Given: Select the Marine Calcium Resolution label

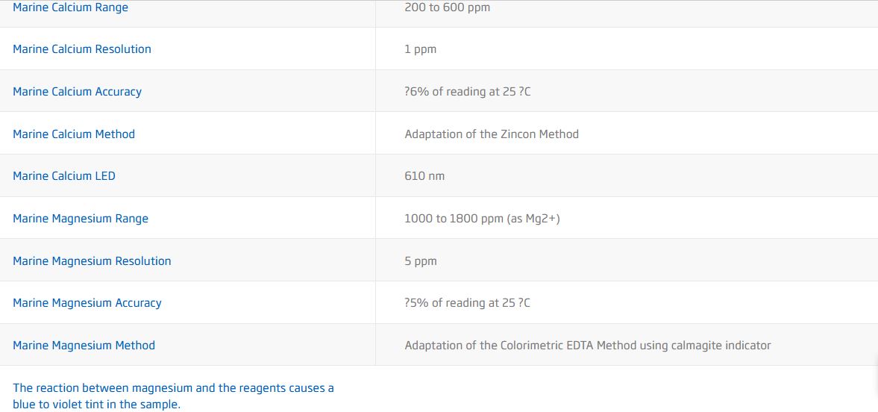Looking at the screenshot, I should [x=82, y=49].
